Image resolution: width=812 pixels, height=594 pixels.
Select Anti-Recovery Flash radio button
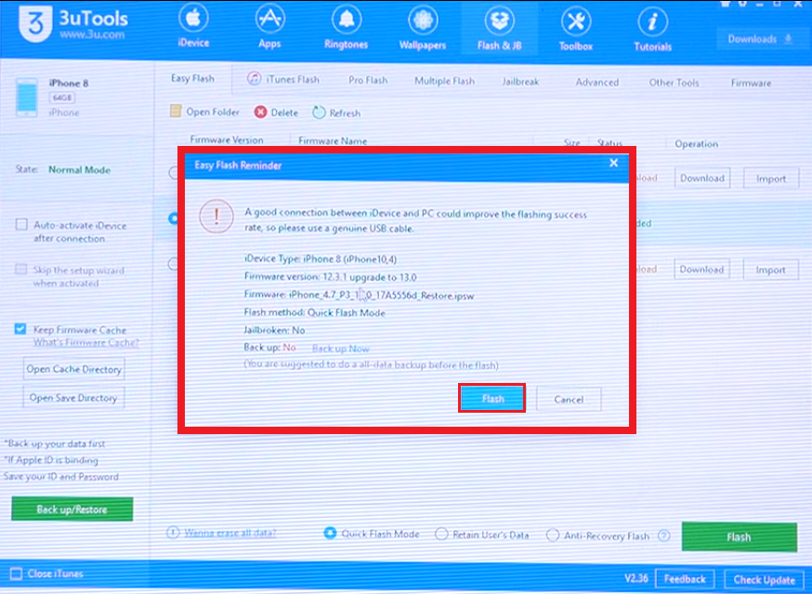tap(553, 535)
